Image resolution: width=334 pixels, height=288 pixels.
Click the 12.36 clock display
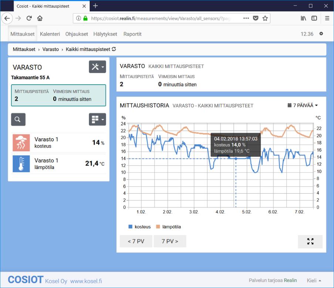pyautogui.click(x=307, y=34)
